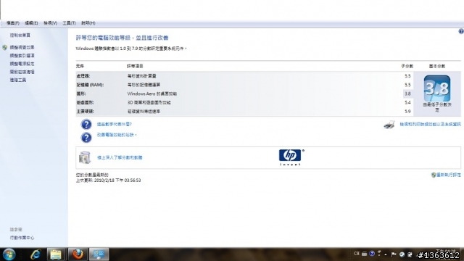Click the primary hard disk subscore 5.9
This screenshot has width=464, height=261.
pyautogui.click(x=407, y=112)
